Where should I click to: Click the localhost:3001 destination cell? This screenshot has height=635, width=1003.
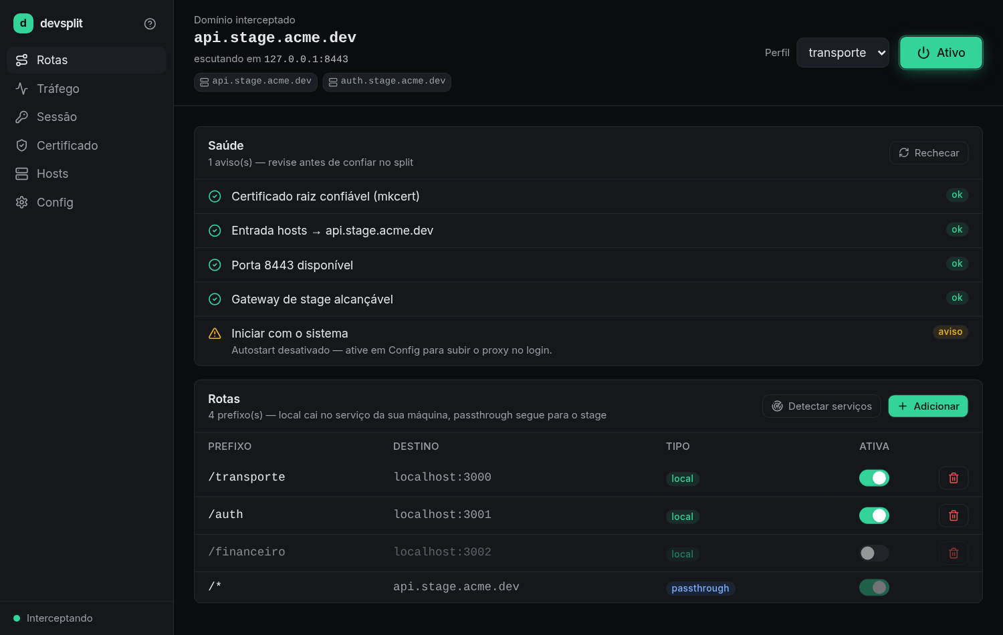point(442,515)
